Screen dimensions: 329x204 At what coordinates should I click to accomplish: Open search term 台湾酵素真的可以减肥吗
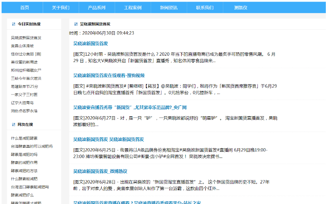coord(32,146)
